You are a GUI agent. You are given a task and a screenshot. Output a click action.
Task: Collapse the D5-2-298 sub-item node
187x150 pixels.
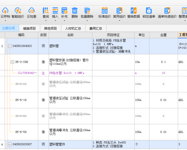click(12, 62)
